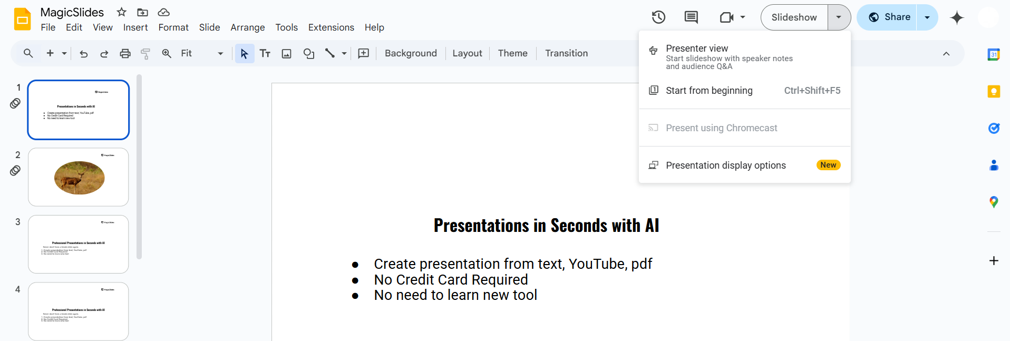Open the Gemini sparkle icon
This screenshot has width=1010, height=341.
tap(957, 17)
